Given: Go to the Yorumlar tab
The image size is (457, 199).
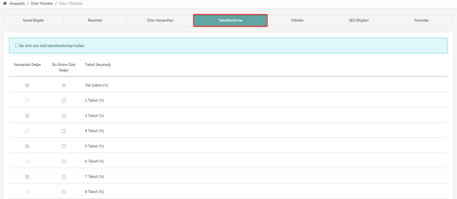Looking at the screenshot, I should click(x=421, y=20).
